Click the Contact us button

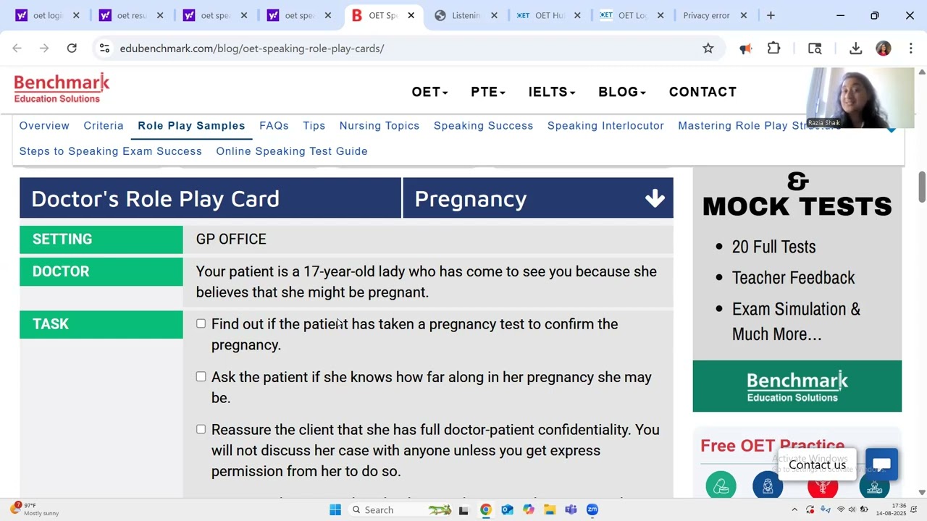pyautogui.click(x=817, y=465)
